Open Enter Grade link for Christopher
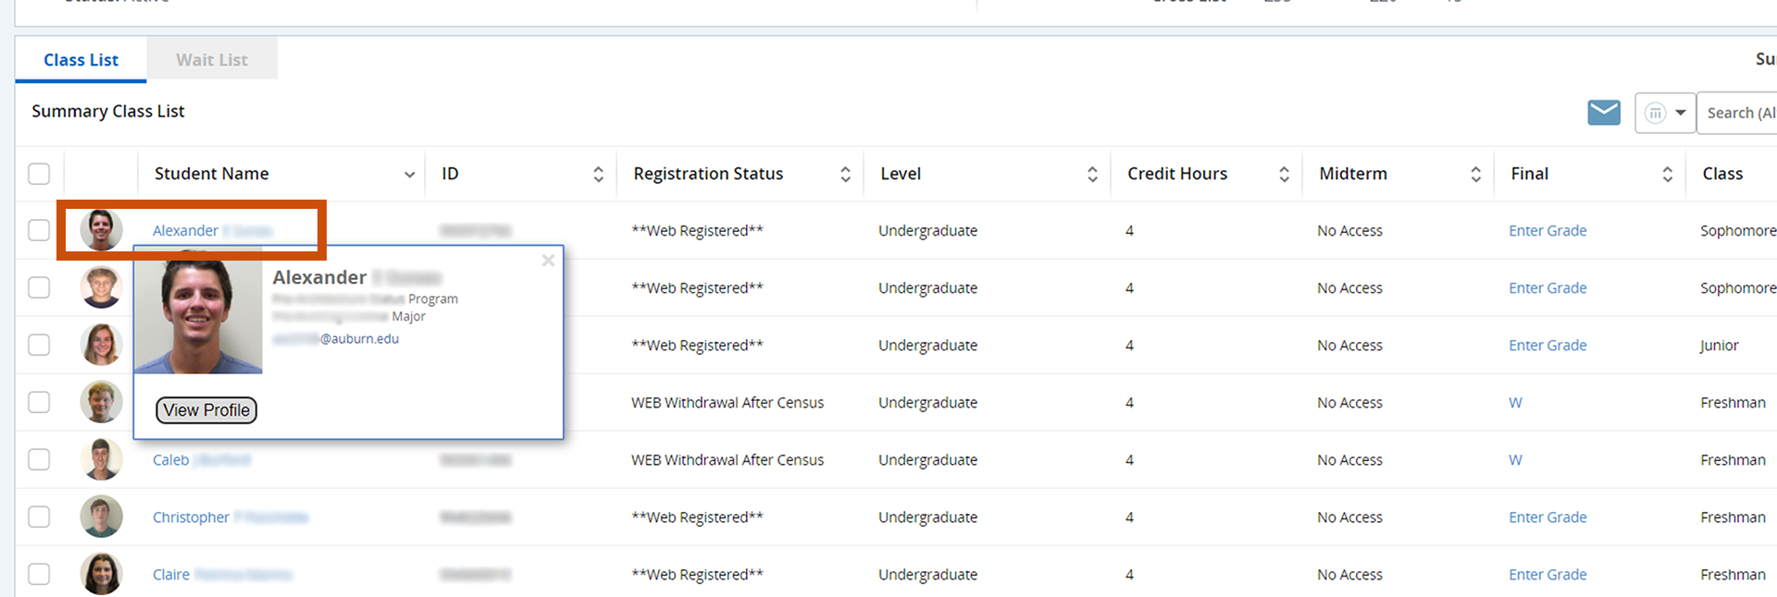 (x=1547, y=517)
